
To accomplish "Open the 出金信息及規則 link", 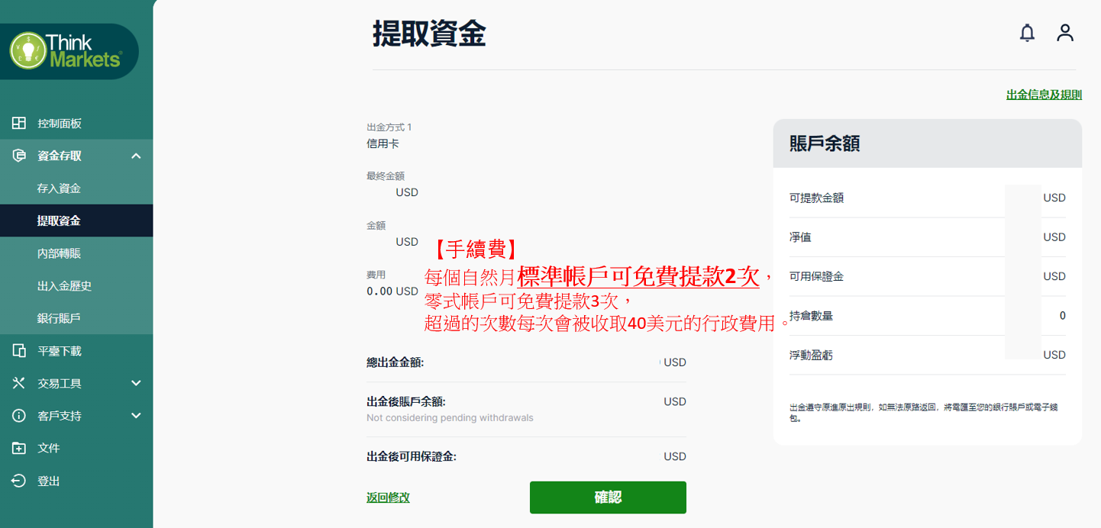I will pos(1044,95).
